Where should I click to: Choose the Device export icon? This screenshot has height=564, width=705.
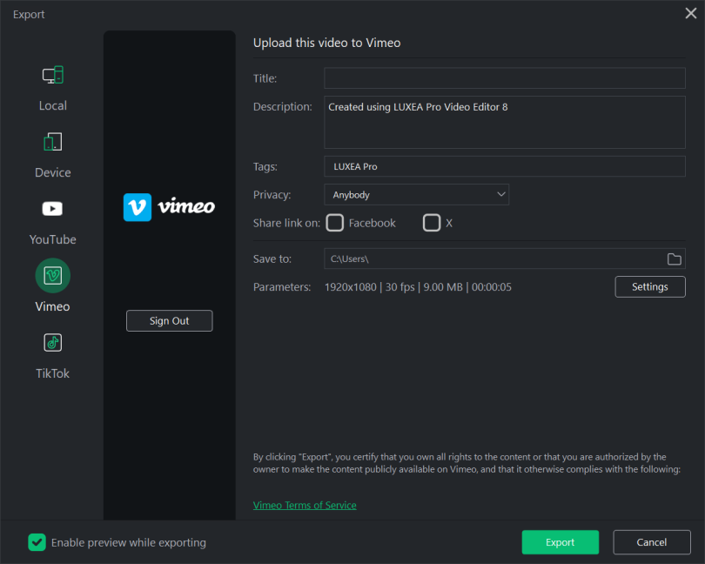pyautogui.click(x=52, y=142)
